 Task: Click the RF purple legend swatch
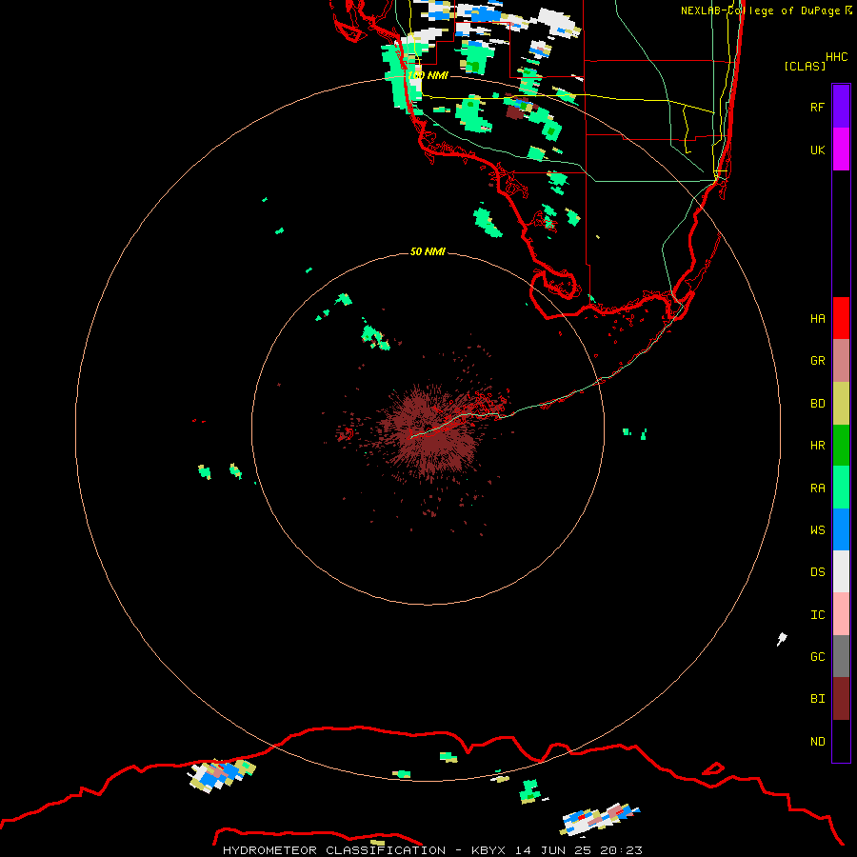841,107
